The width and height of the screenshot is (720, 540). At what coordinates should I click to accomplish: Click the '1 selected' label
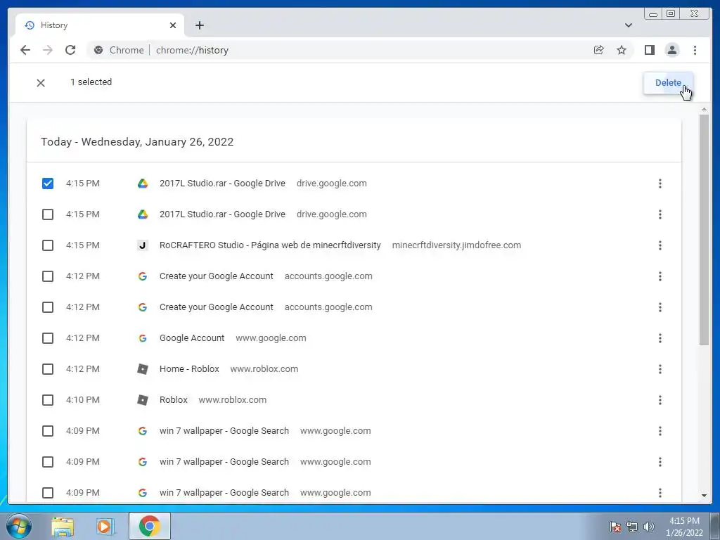[91, 82]
